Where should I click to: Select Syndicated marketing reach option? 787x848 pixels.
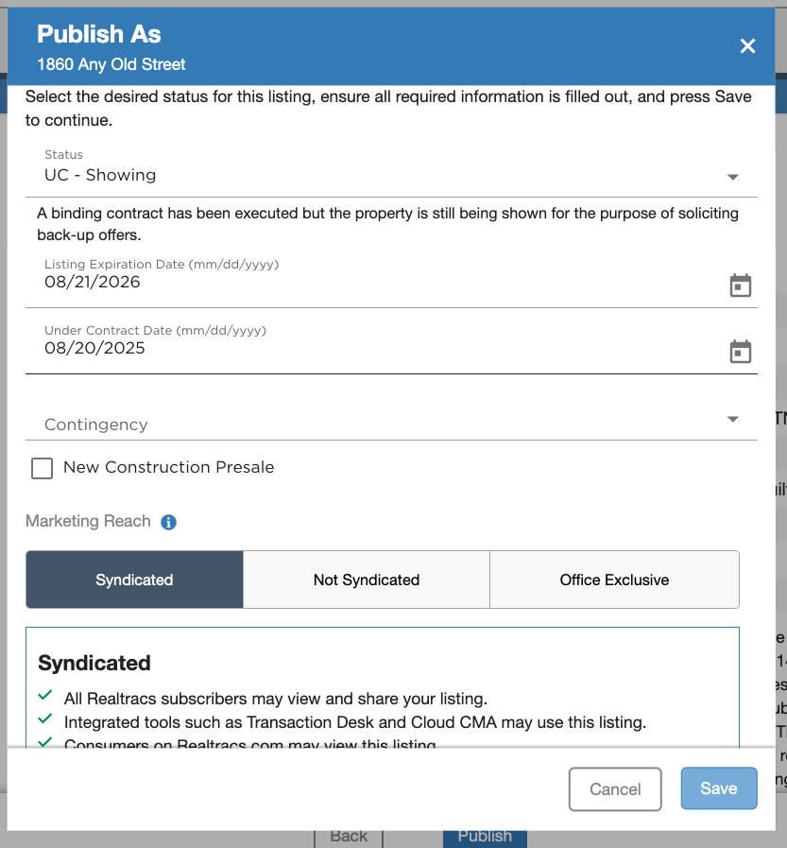click(134, 580)
